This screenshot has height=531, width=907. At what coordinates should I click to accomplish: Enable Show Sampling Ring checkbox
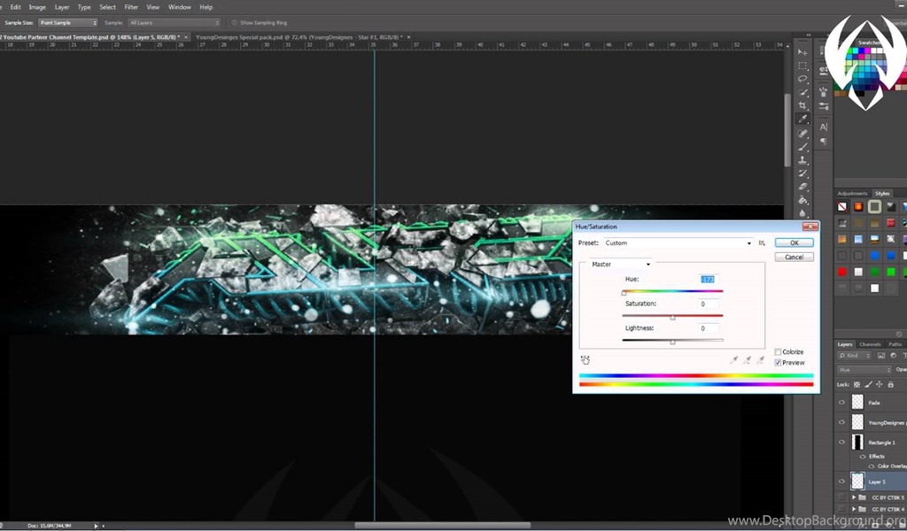tap(234, 22)
